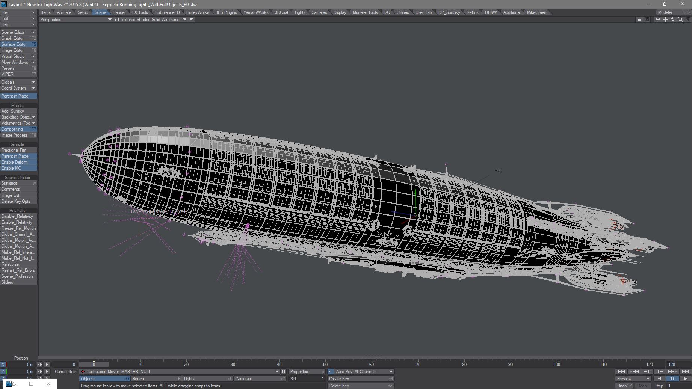The width and height of the screenshot is (692, 389).
Task: Click the viewport rotate icon
Action: (673, 20)
